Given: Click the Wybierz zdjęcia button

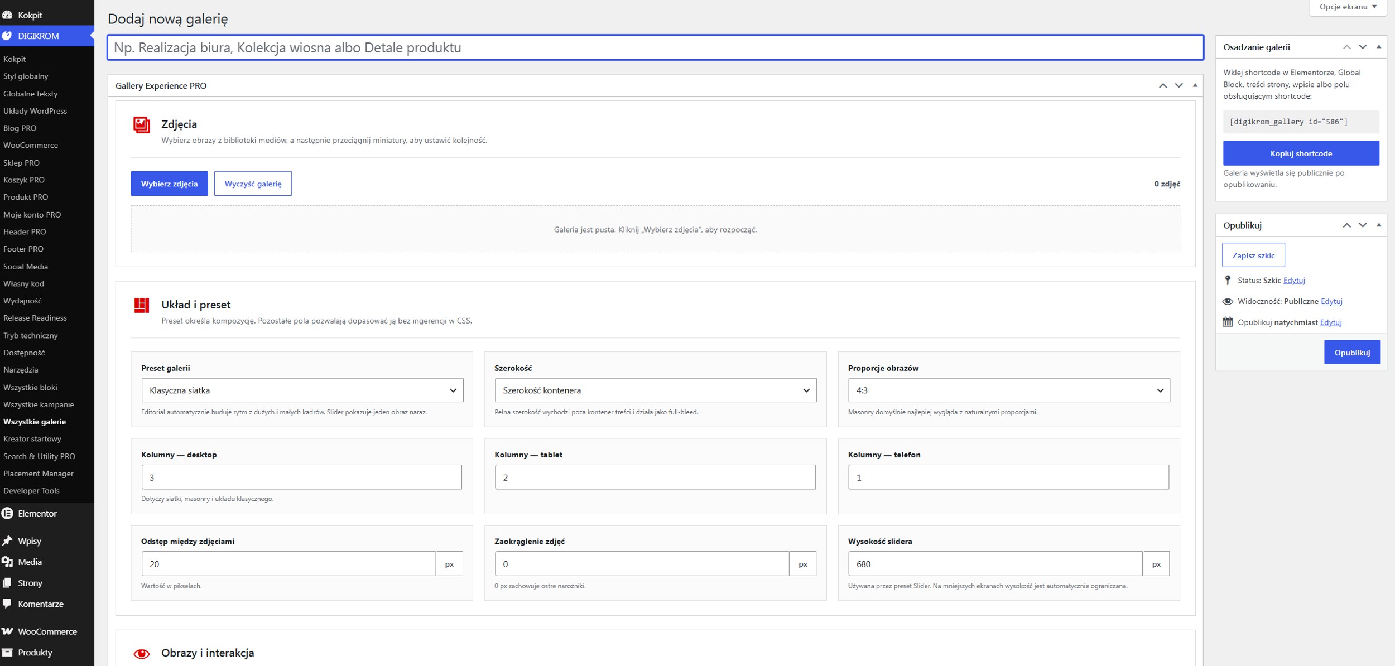Looking at the screenshot, I should [169, 184].
